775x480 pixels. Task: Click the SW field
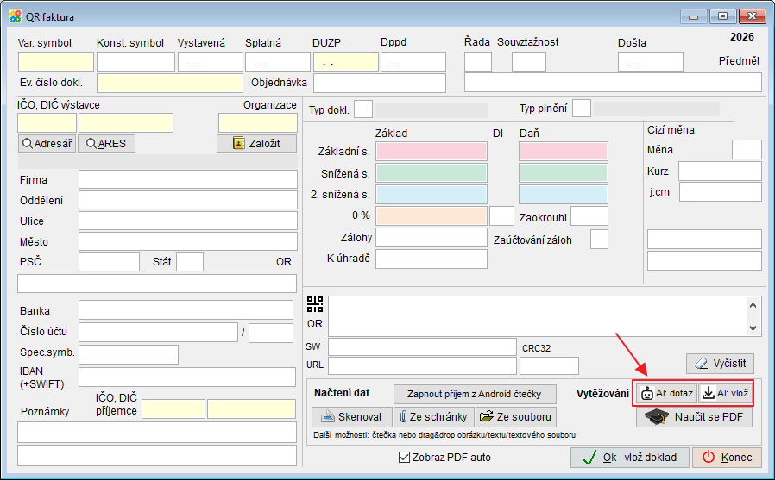point(423,346)
